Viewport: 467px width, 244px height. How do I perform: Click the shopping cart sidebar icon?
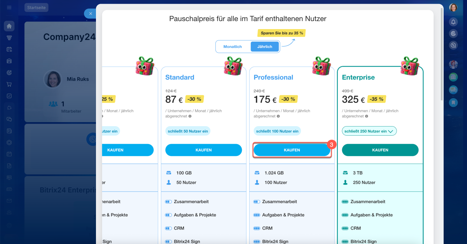point(9,84)
